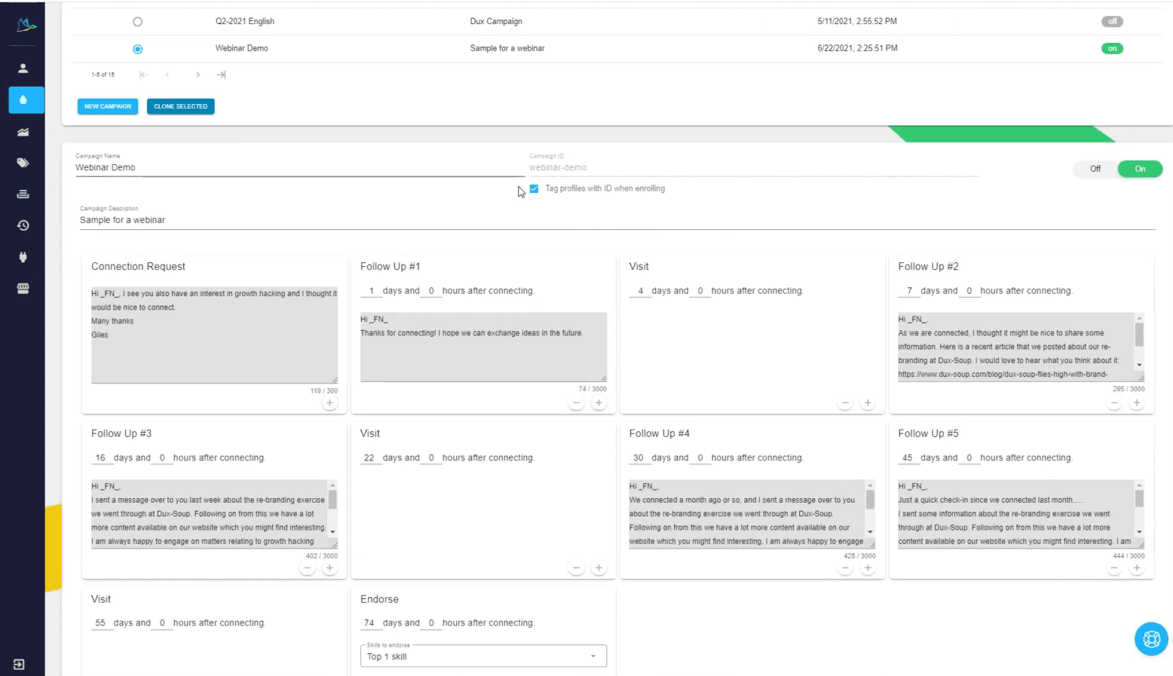Screen dimensions: 1173x676
Task: Click minus icon under Follow Up #1
Action: [x=577, y=403]
